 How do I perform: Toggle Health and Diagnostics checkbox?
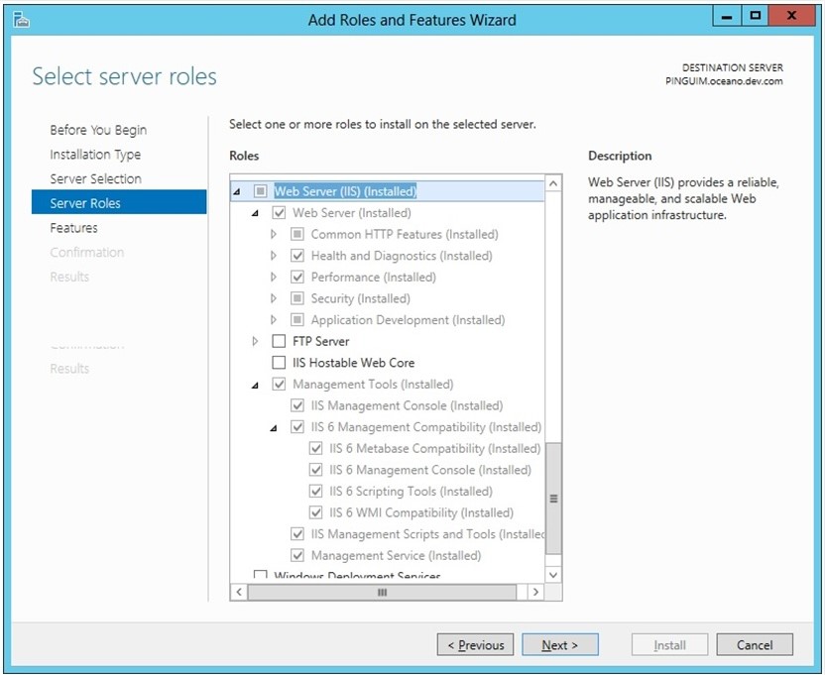(x=297, y=256)
